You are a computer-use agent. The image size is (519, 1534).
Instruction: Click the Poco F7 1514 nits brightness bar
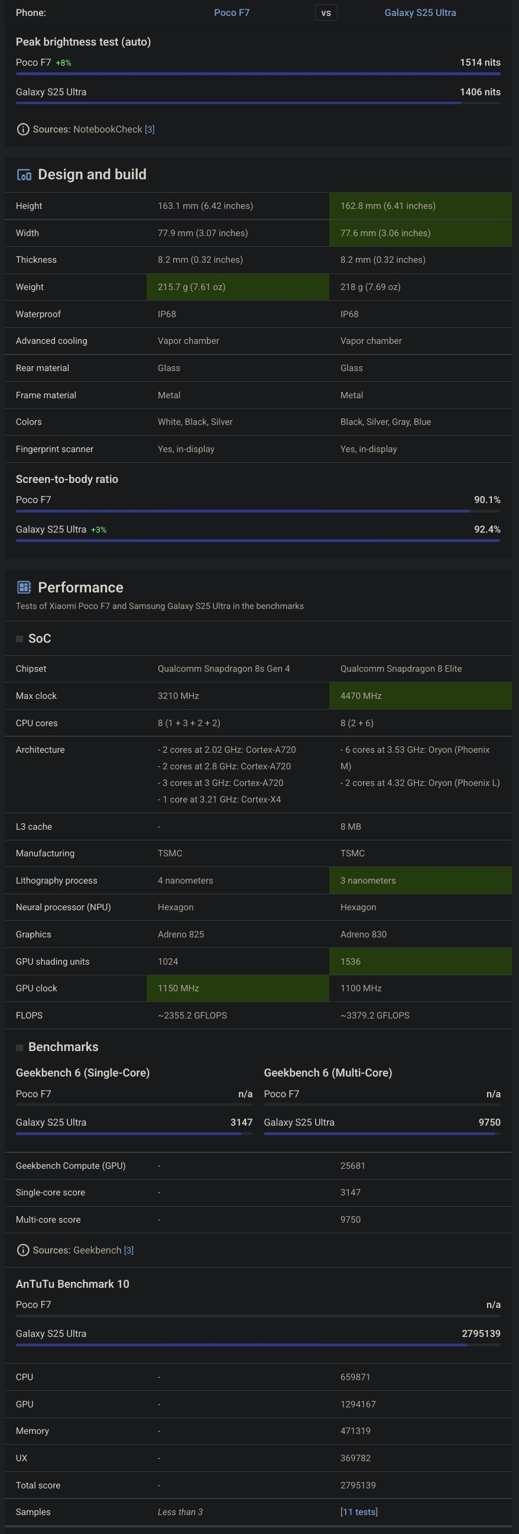(x=258, y=74)
